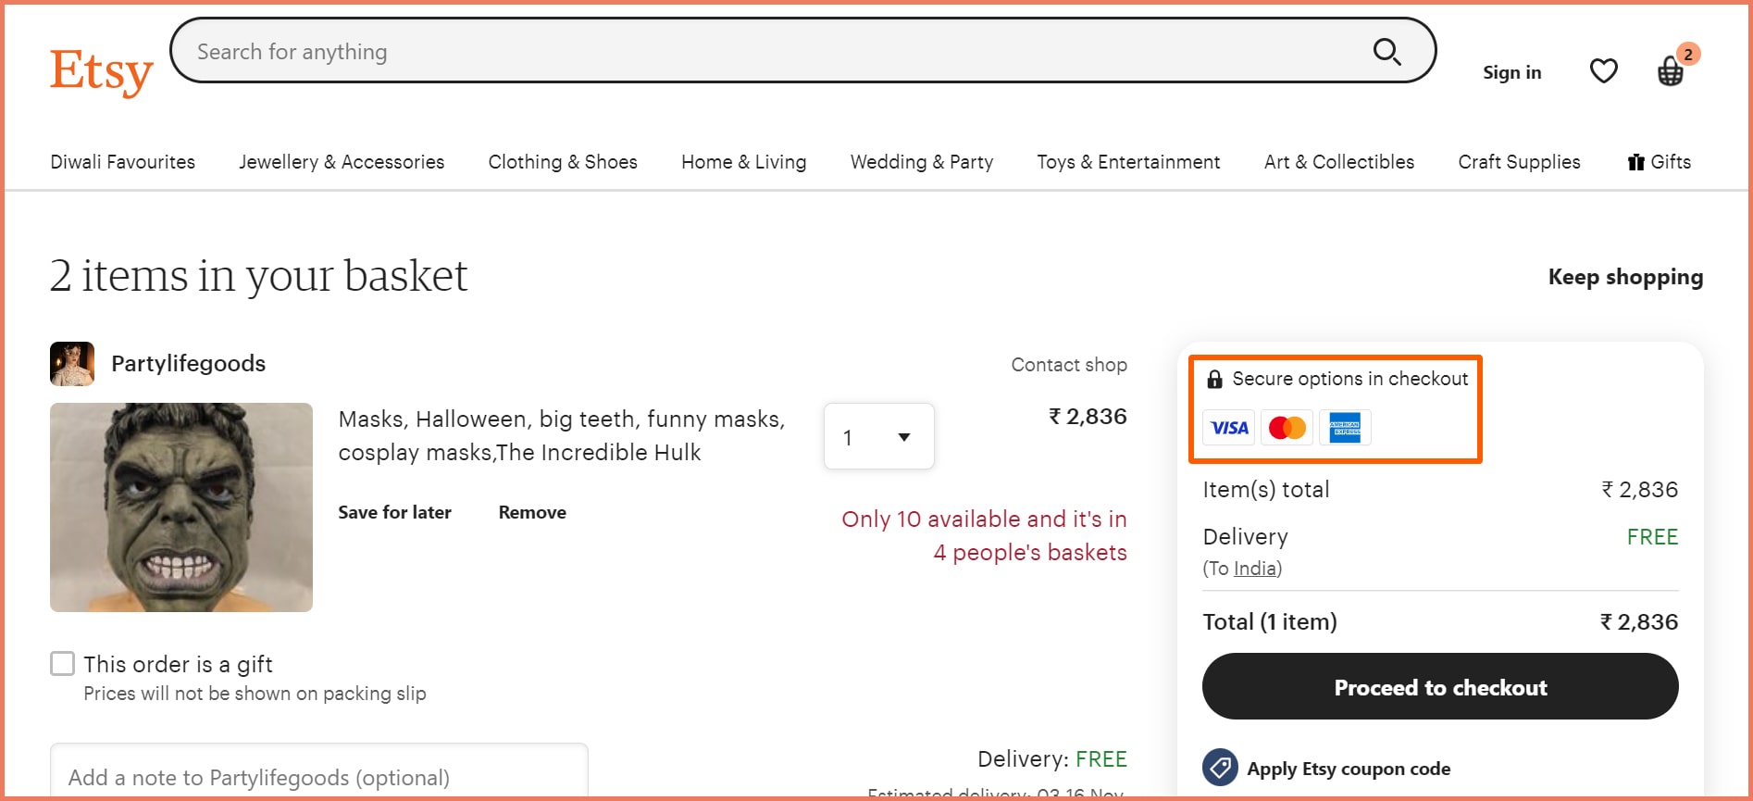Open Craft Supplies category

point(1519,162)
